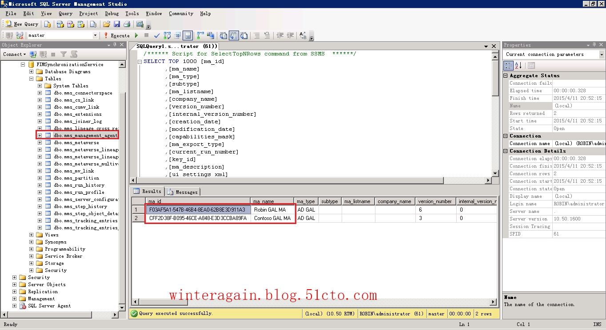The image size is (606, 330).
Task: Click the Execute button
Action: coord(117,35)
